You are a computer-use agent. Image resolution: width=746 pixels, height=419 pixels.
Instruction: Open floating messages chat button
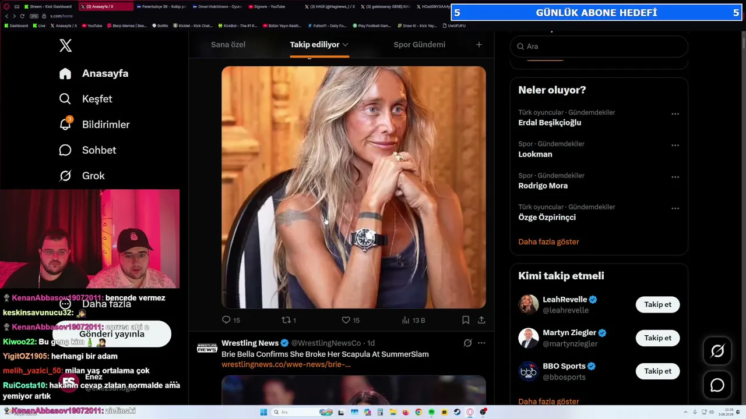tap(717, 385)
